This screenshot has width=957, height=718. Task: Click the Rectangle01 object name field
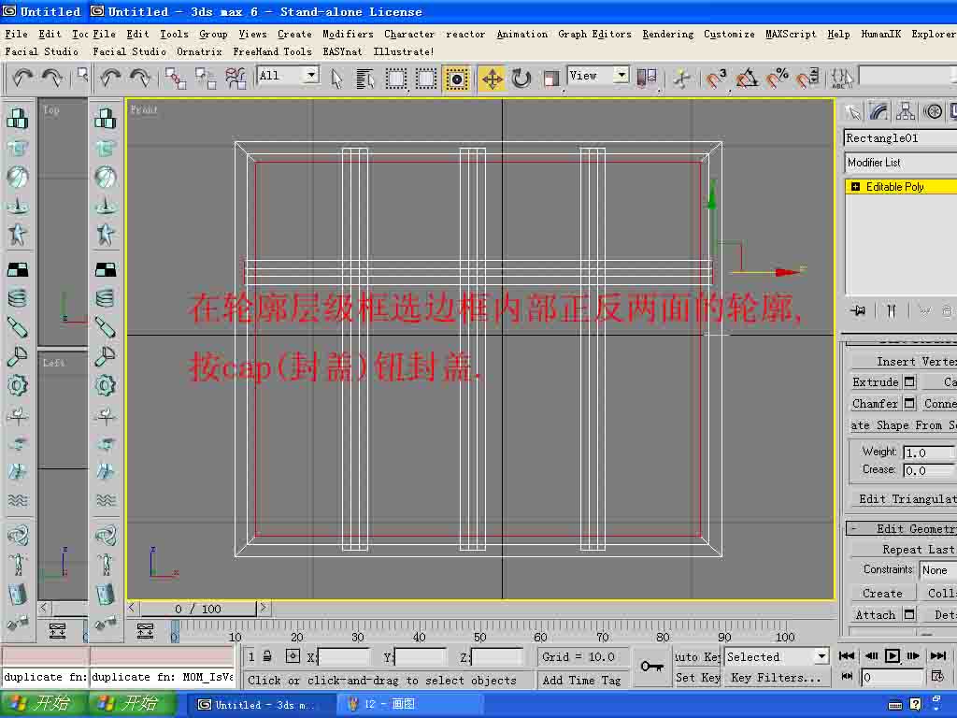coord(901,138)
